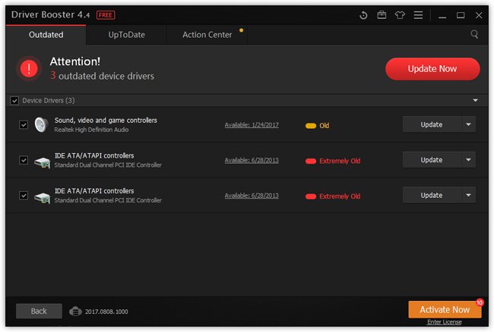494x332 pixels.
Task: Select Sound, video and game controllers text
Action: (106, 121)
